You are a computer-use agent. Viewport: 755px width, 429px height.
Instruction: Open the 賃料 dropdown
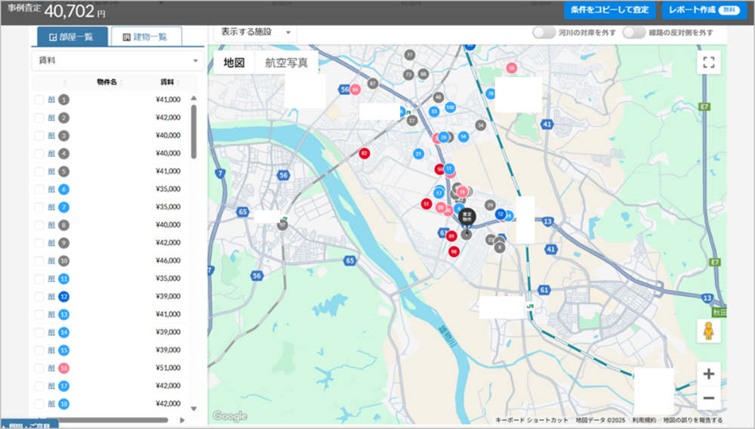tap(117, 60)
